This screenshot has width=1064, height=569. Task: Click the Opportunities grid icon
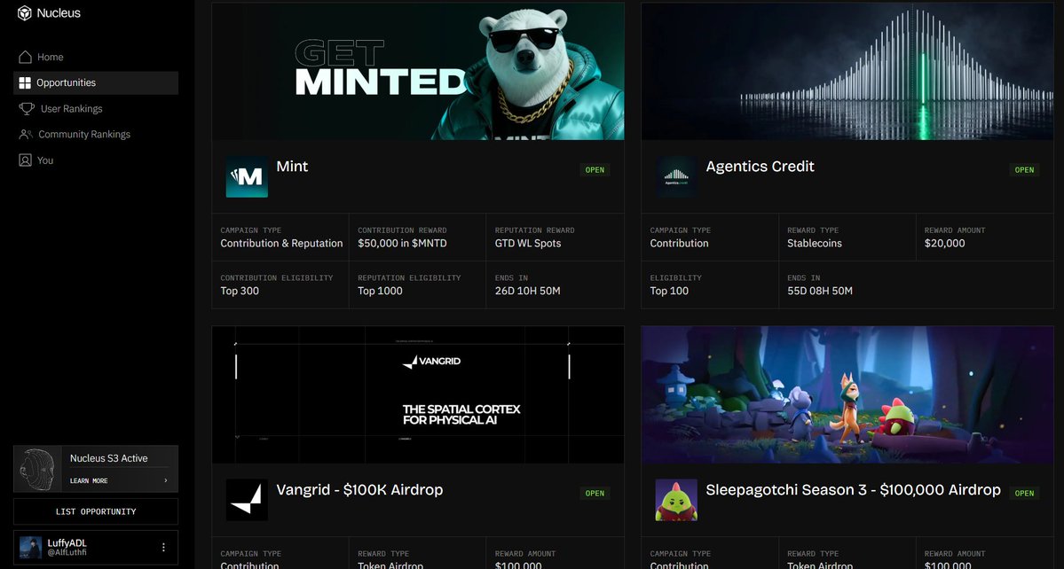pos(25,82)
